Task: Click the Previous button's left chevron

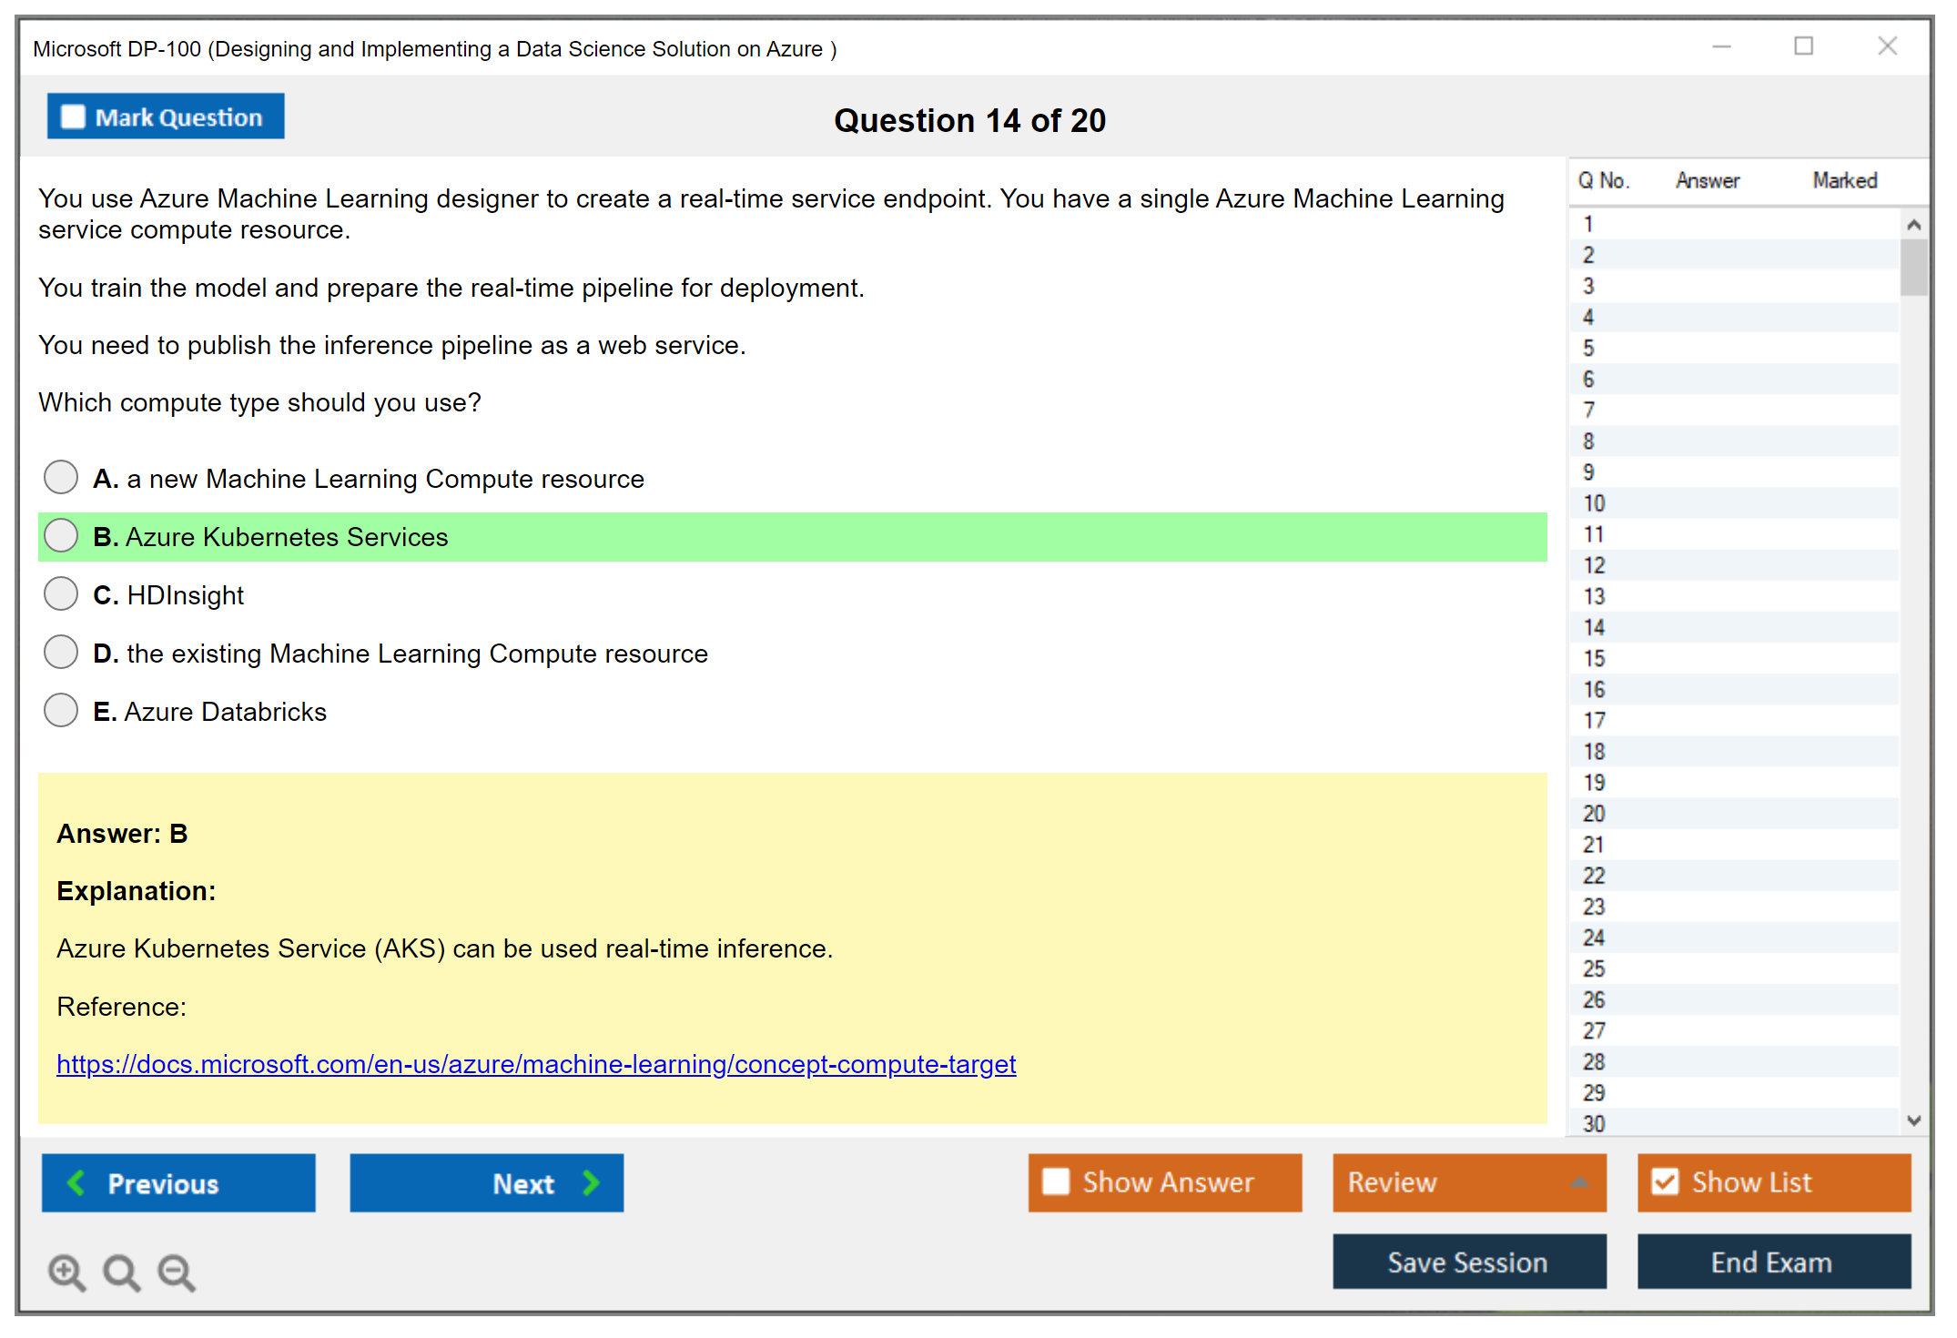Action: tap(76, 1182)
